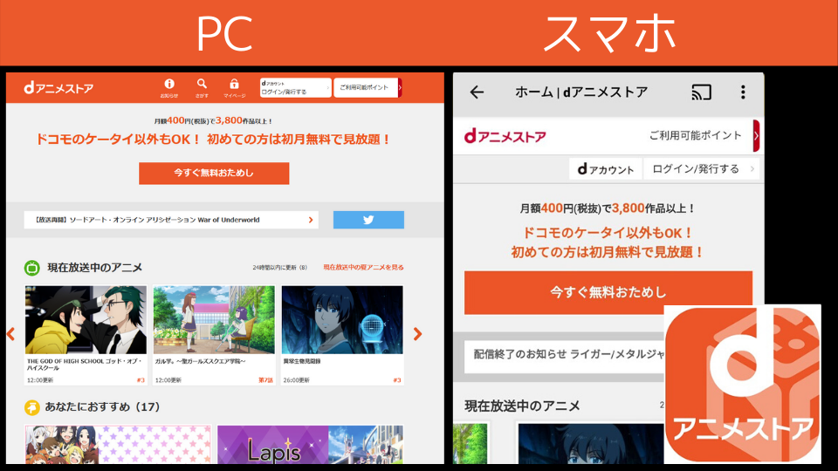Tap ログイン/発行する on smartphone page
This screenshot has width=838, height=471.
pos(702,169)
